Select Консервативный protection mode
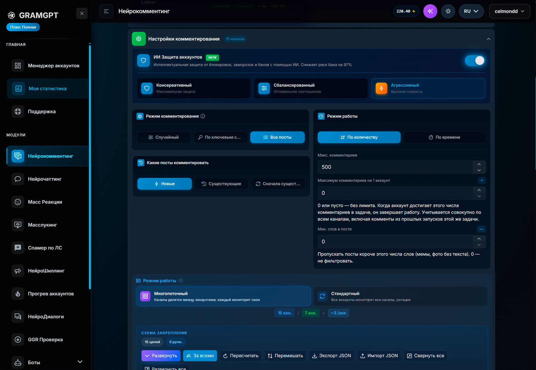This screenshot has height=370, width=536. (194, 88)
